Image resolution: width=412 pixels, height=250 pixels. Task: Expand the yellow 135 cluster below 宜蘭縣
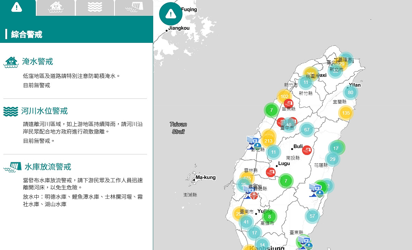coord(346,113)
